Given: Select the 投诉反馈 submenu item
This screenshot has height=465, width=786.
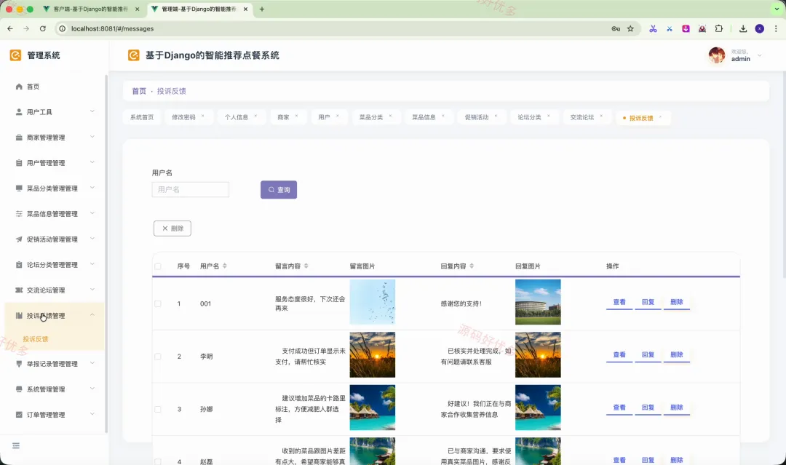Looking at the screenshot, I should click(36, 339).
